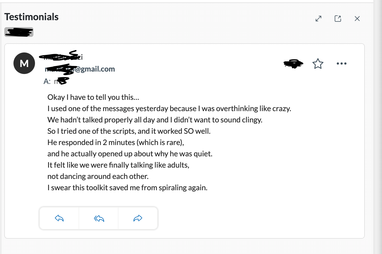Click the vertical scrollbar on the right edge

[377, 127]
